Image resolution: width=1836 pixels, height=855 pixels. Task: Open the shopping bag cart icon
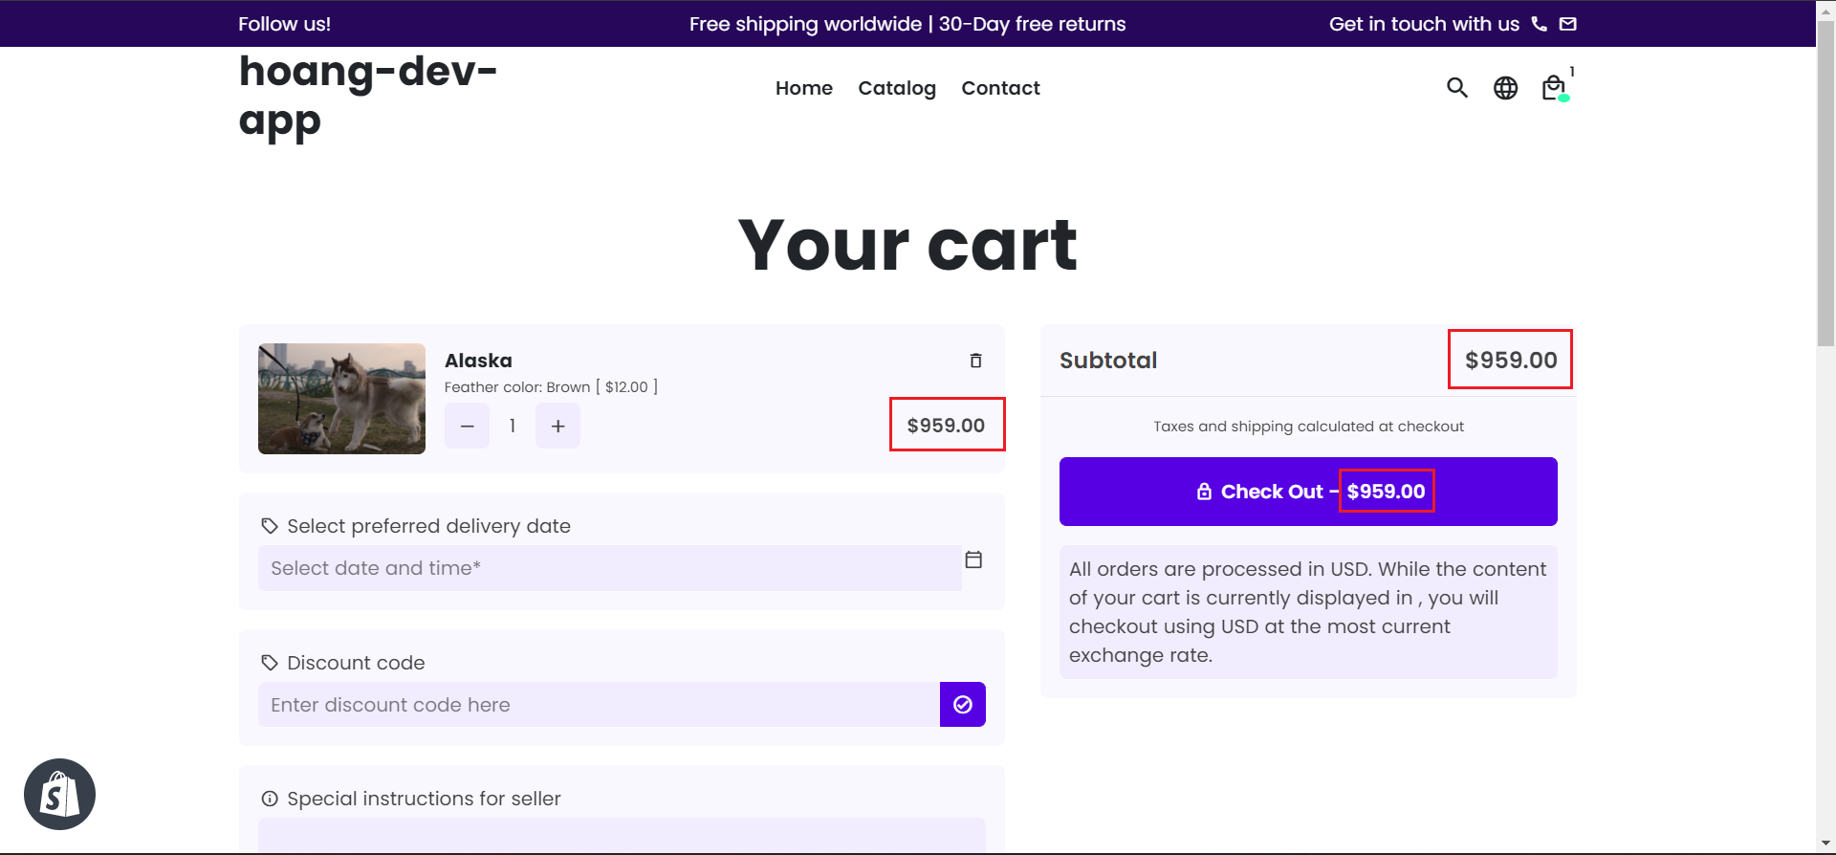[x=1554, y=88]
